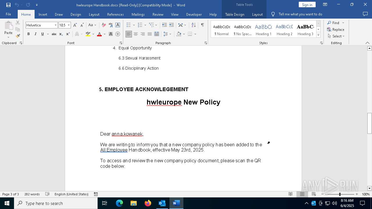This screenshot has width=372, height=209.
Task: Click Replace in the Editing group
Action: tap(336, 30)
